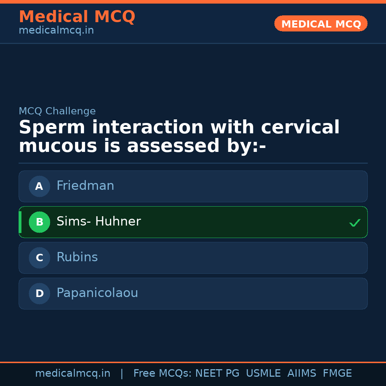Click AIIMS in the footer
This screenshot has height=386, width=386.
(302, 373)
